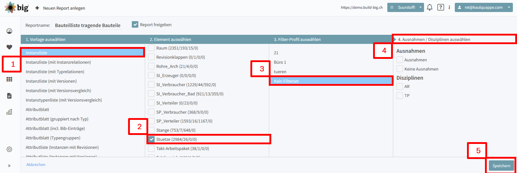Uncheck the Stuetze checkbox

point(151,139)
